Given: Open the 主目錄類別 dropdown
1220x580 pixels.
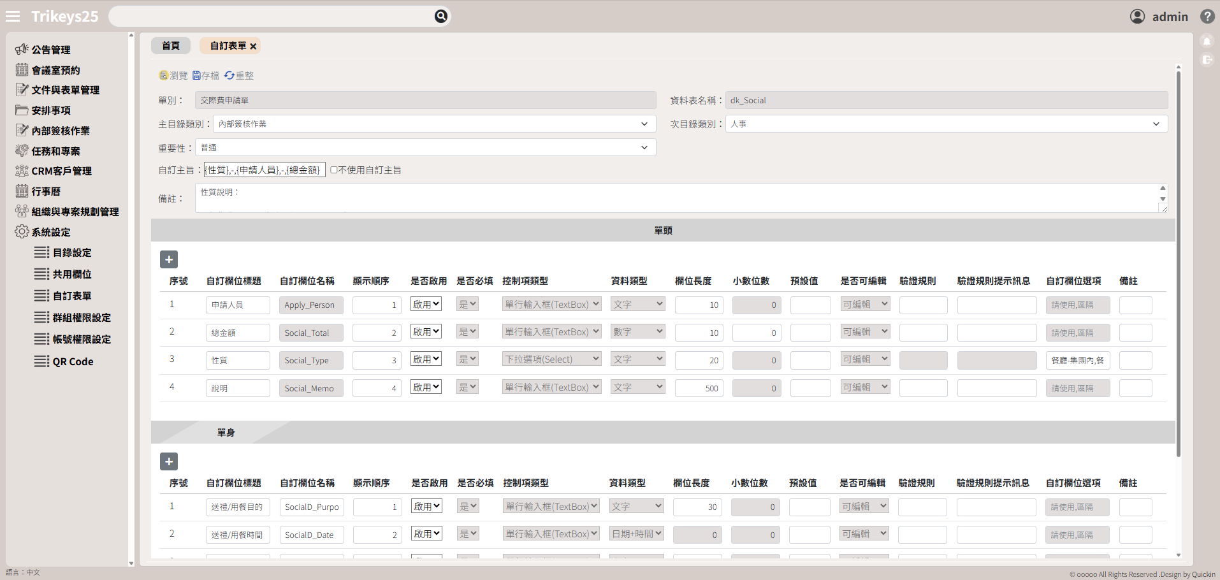Looking at the screenshot, I should [434, 124].
